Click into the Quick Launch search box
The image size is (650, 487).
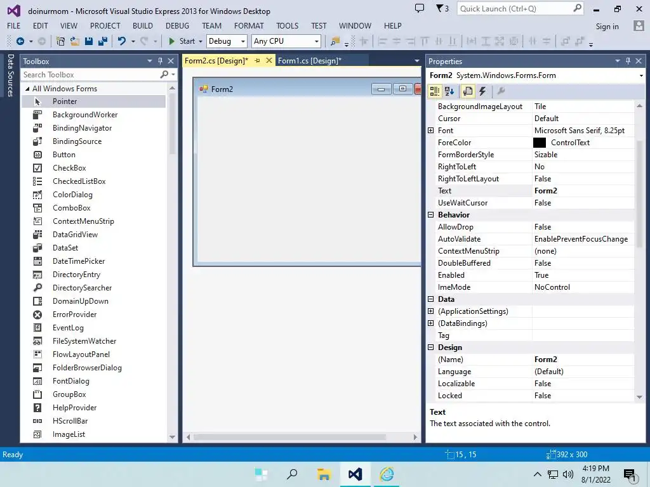click(x=514, y=9)
